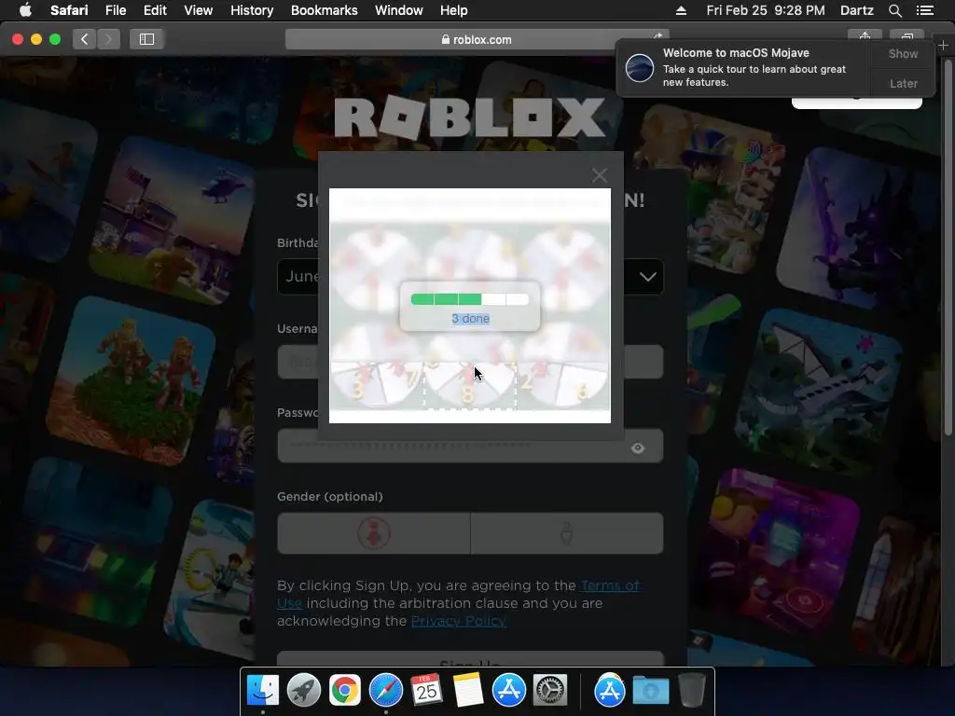Toggle password visibility eye icon
955x716 pixels.
[638, 448]
